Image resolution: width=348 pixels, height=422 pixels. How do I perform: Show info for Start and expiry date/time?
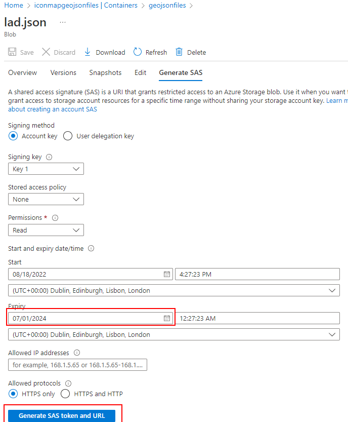(x=91, y=248)
